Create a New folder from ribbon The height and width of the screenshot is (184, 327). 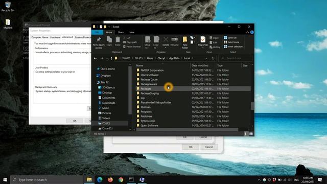pyautogui.click(x=185, y=42)
